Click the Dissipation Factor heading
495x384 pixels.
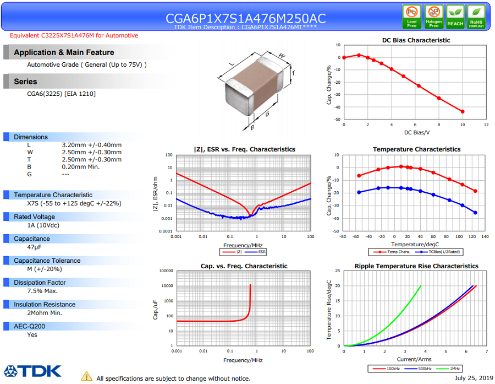coord(40,283)
